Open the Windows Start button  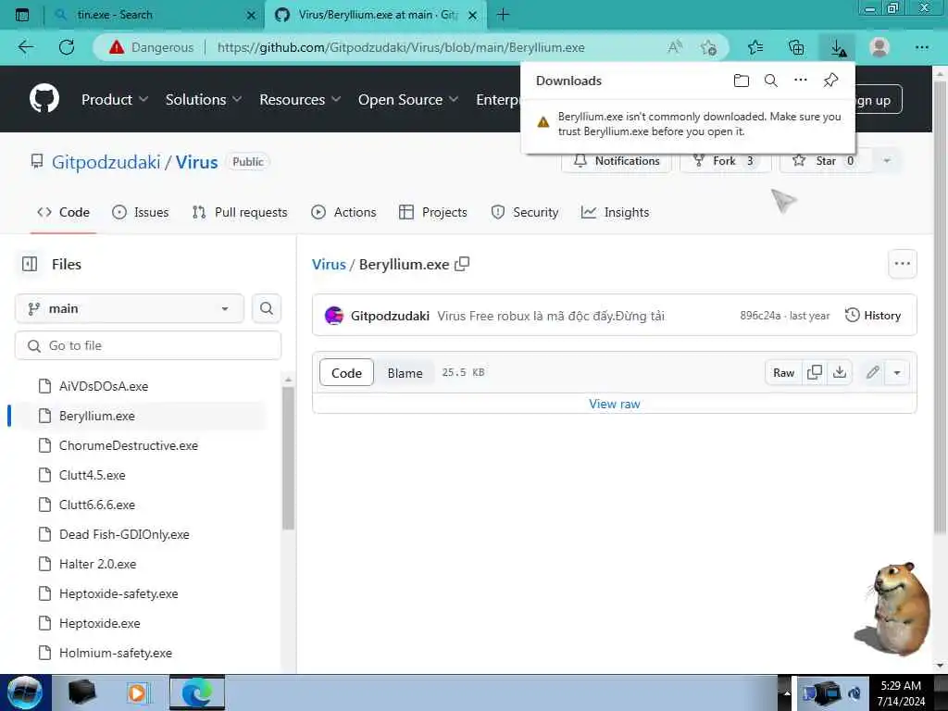tap(24, 692)
